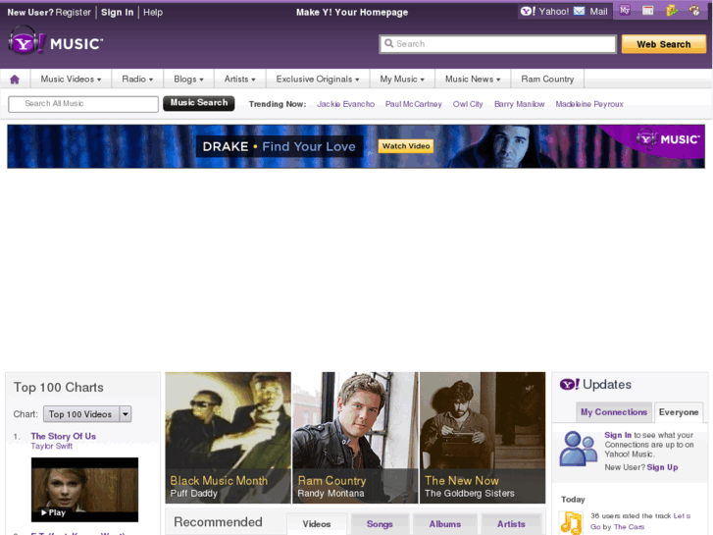Switch to the Everyone tab
Screen dimensions: 713x535
click(679, 412)
